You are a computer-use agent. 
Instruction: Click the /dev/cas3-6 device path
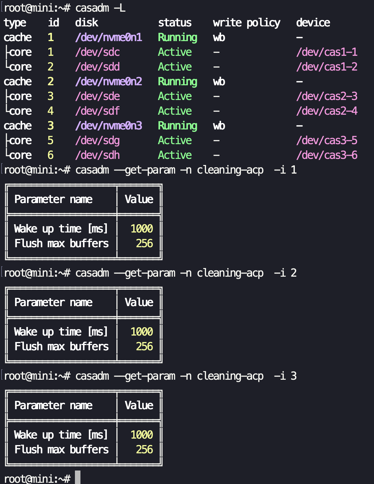(x=327, y=155)
